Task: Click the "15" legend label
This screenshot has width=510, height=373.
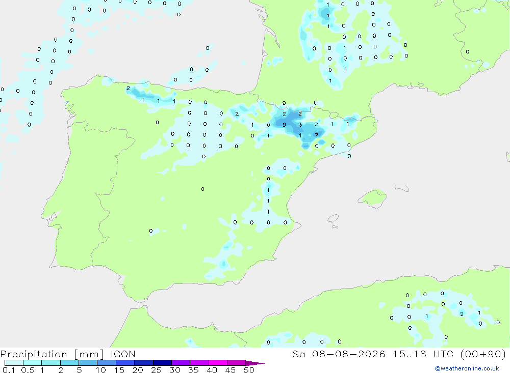Action: pos(119,370)
